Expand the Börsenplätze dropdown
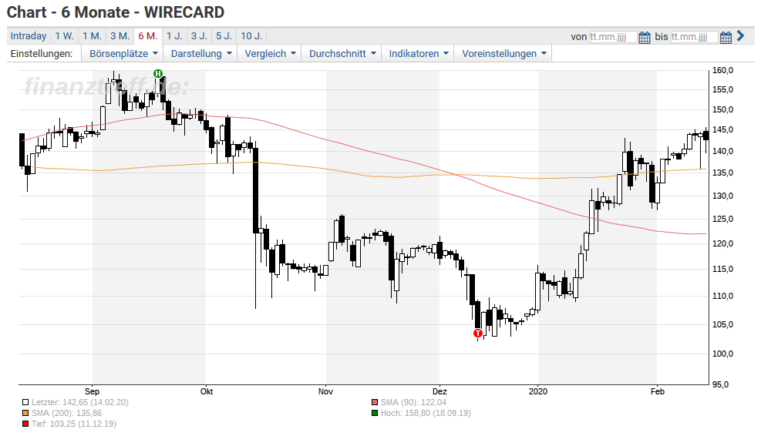Screen dimensions: 761x436 pos(123,53)
